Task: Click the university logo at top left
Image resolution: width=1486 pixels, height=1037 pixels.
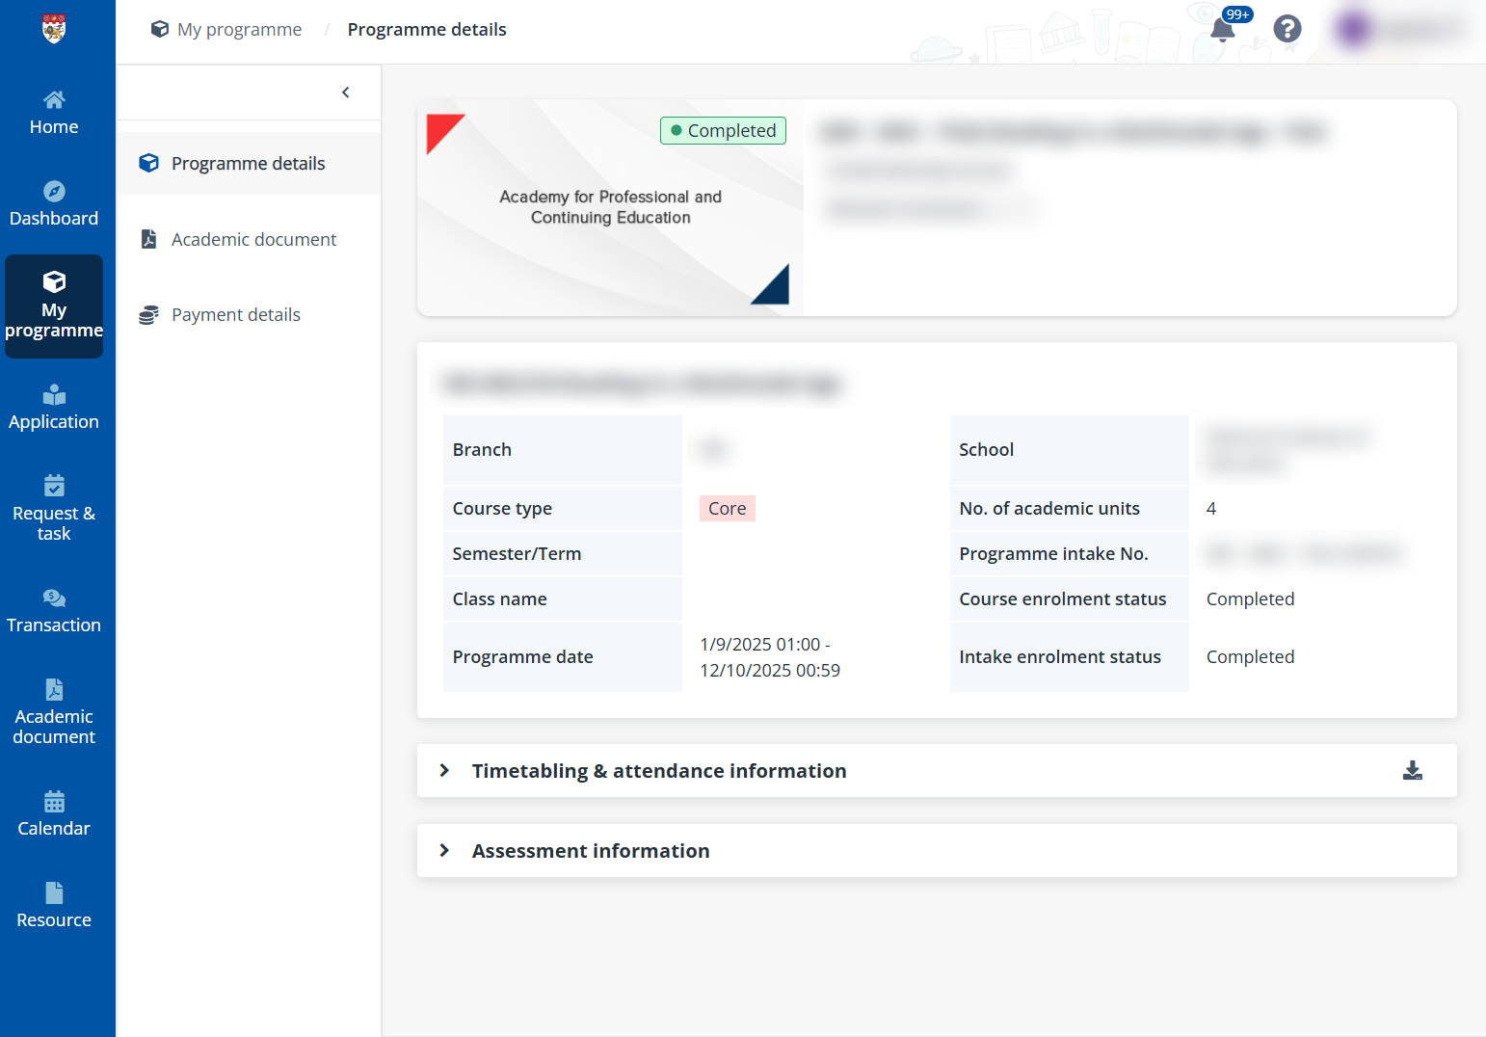Action: click(x=54, y=29)
